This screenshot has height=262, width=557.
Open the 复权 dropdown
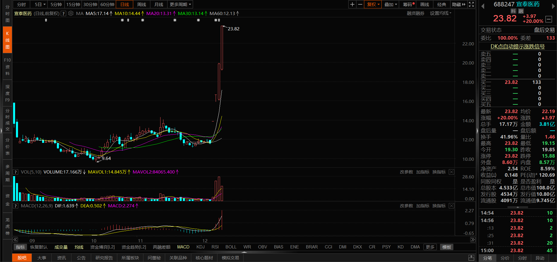point(373,4)
